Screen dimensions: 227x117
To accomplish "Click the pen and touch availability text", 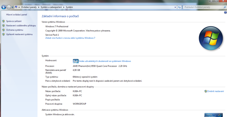I will coord(107,81).
